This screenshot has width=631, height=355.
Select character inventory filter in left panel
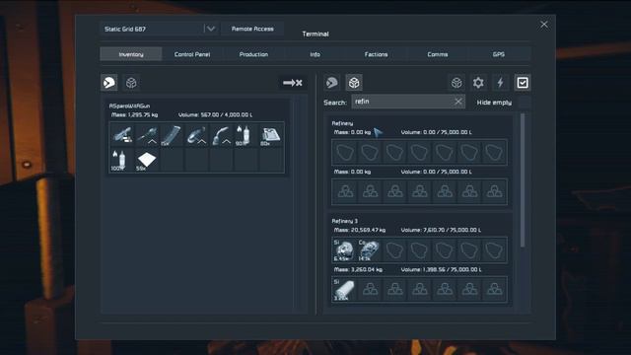click(109, 83)
